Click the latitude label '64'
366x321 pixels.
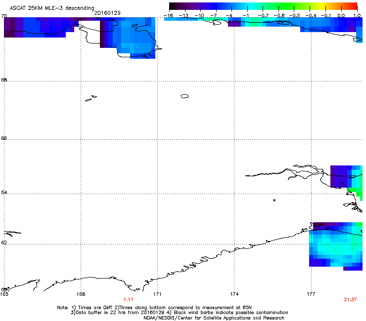(4, 192)
